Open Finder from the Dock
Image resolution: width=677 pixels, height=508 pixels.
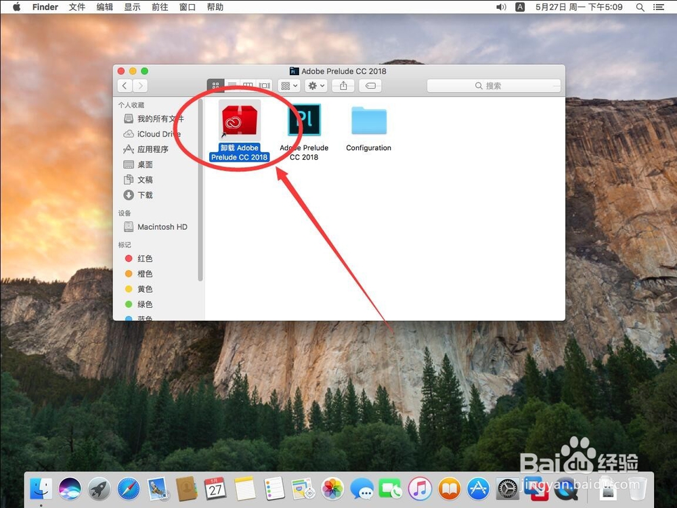click(41, 489)
